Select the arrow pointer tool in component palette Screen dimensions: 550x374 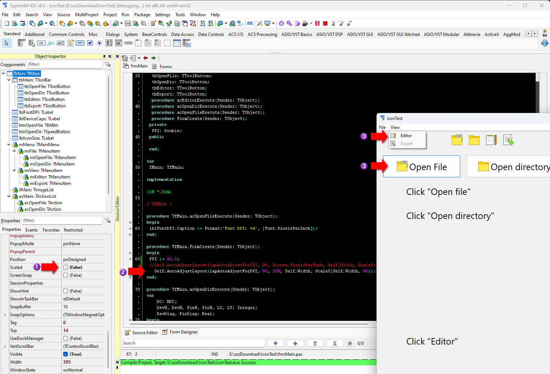coord(7,43)
